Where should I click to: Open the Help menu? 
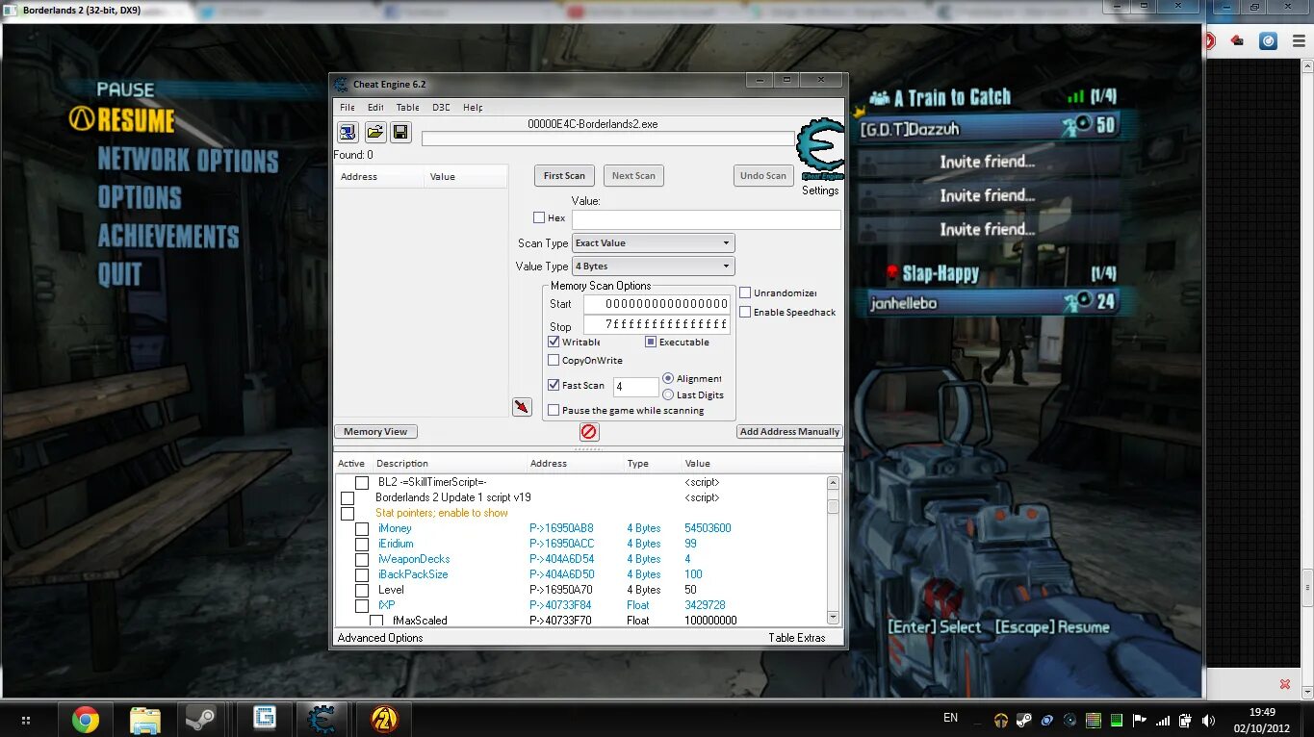473,107
